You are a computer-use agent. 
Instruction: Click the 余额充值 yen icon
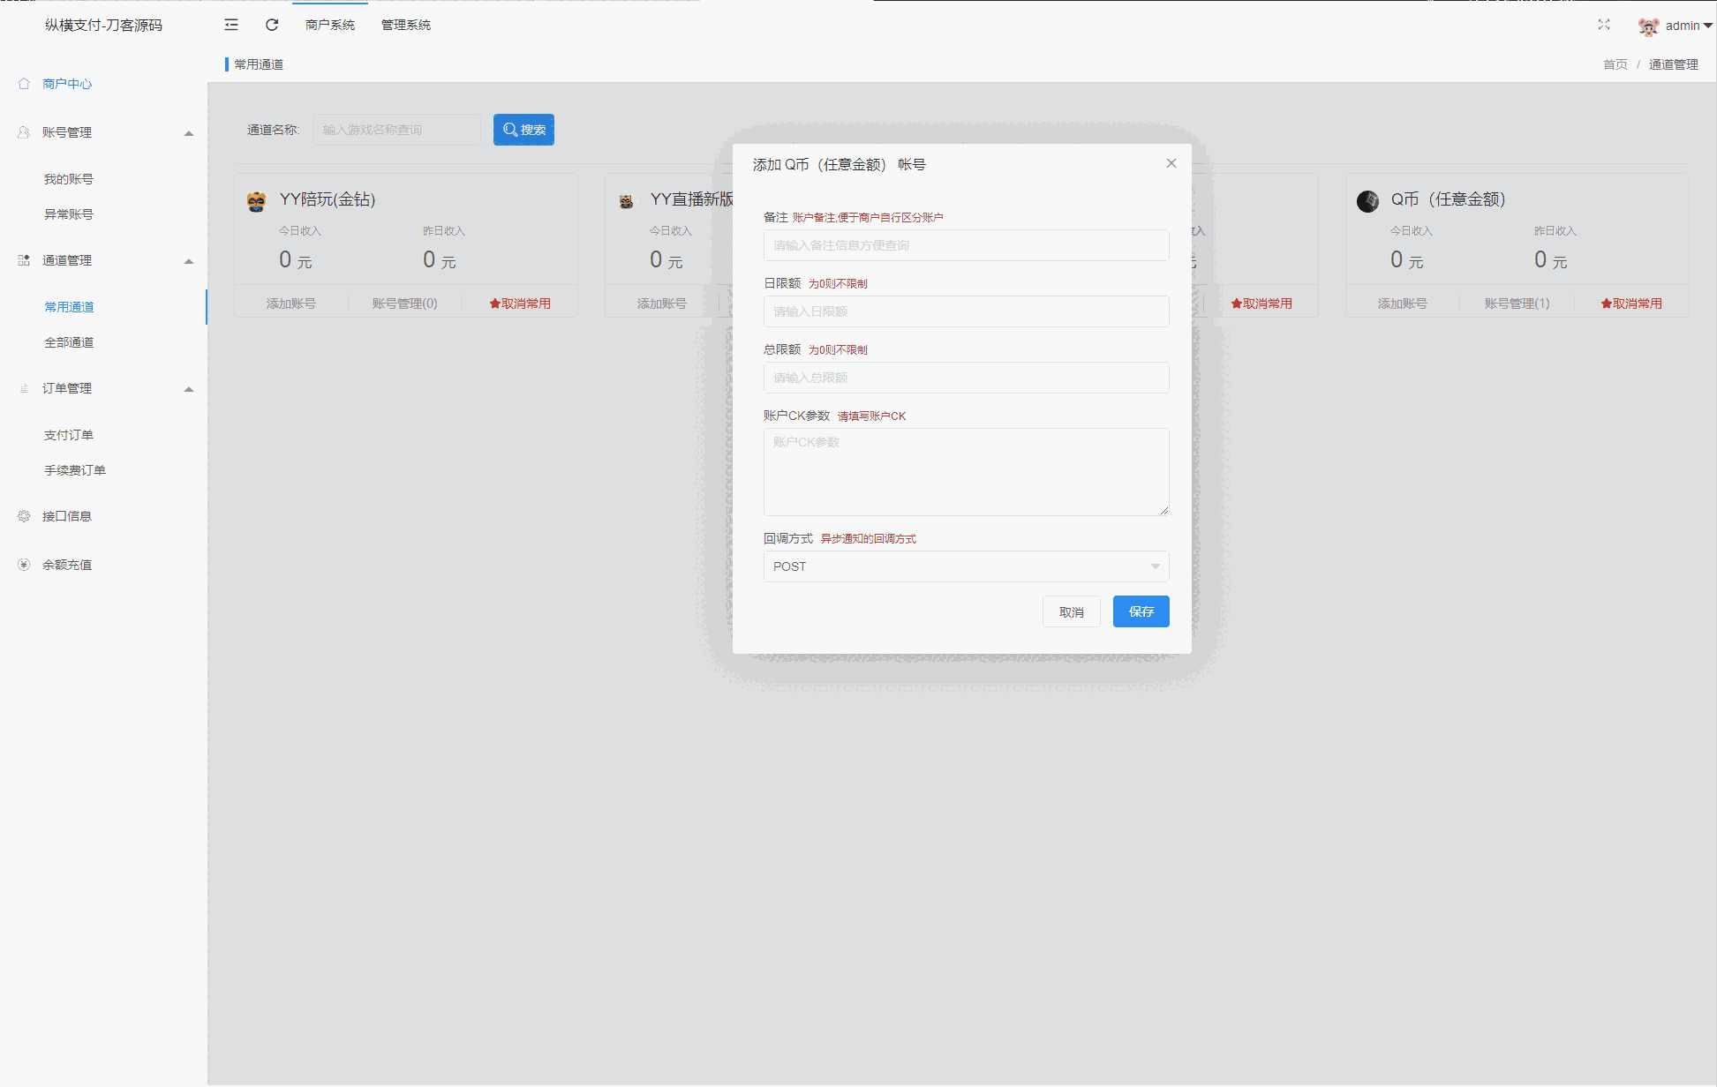tap(24, 565)
